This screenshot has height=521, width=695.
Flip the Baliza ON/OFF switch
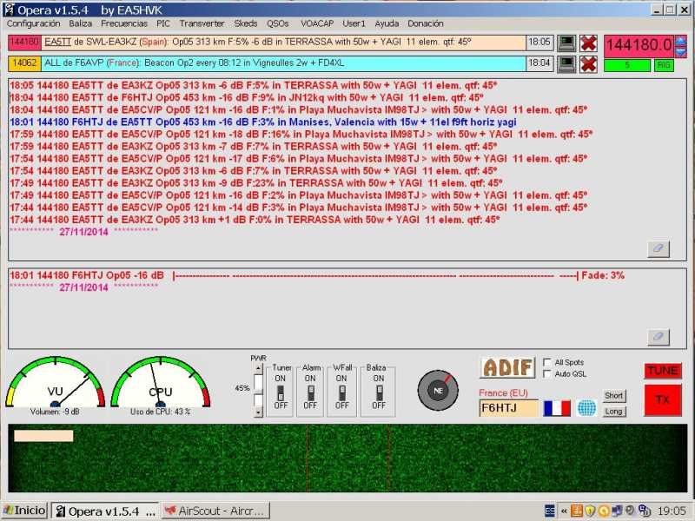379,392
